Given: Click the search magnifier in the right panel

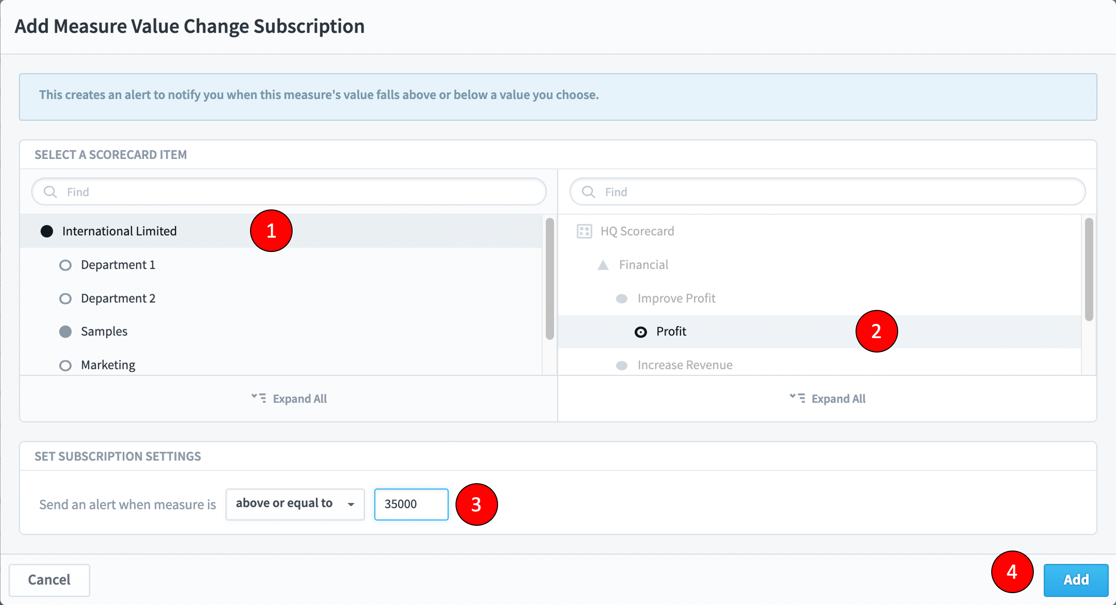Looking at the screenshot, I should tap(588, 192).
